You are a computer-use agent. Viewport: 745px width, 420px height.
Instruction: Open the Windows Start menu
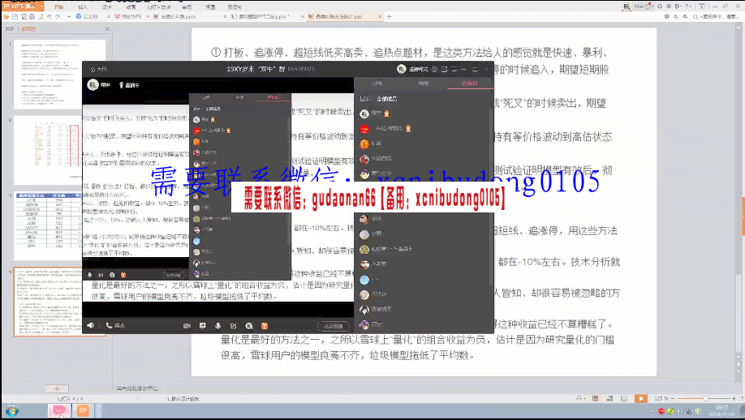tap(12, 411)
